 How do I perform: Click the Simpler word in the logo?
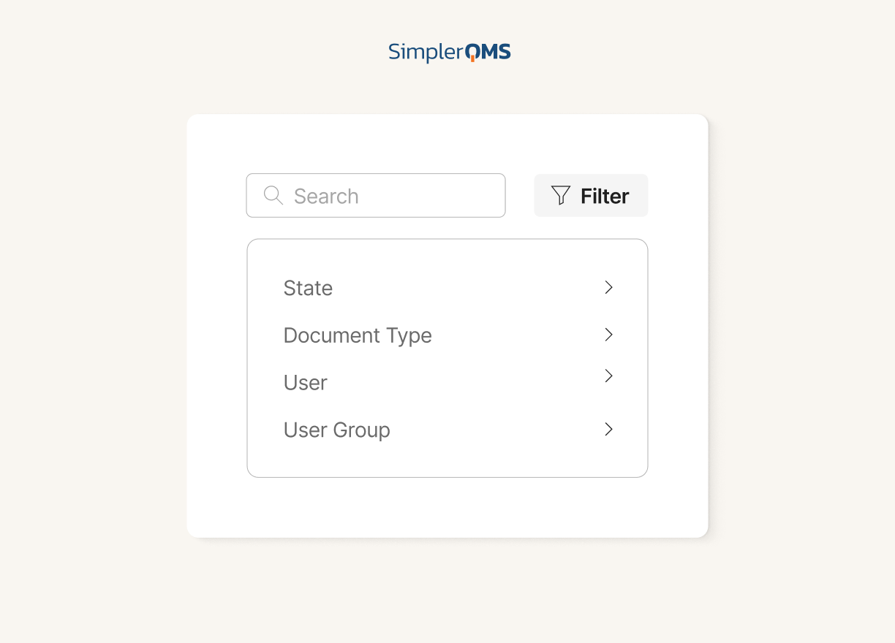click(426, 53)
